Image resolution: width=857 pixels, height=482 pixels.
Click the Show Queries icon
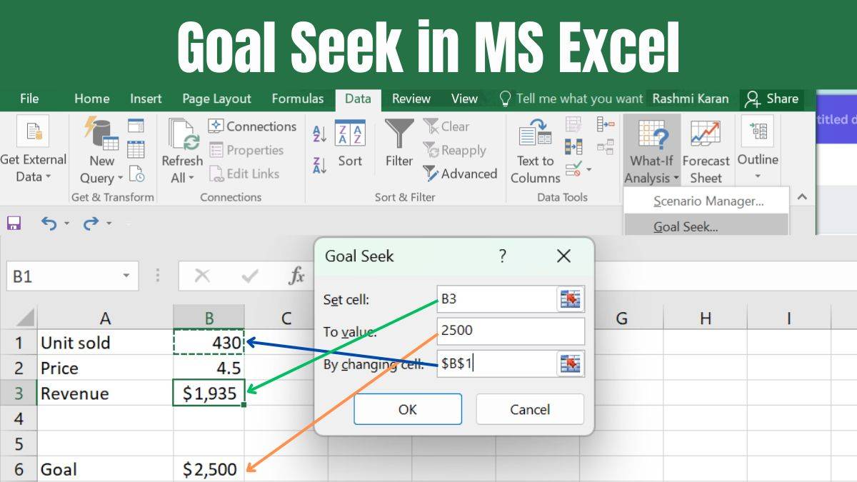click(x=136, y=126)
